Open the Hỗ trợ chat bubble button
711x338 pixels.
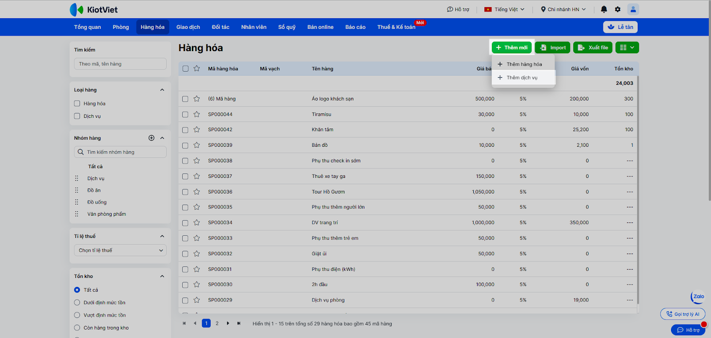[x=688, y=330]
